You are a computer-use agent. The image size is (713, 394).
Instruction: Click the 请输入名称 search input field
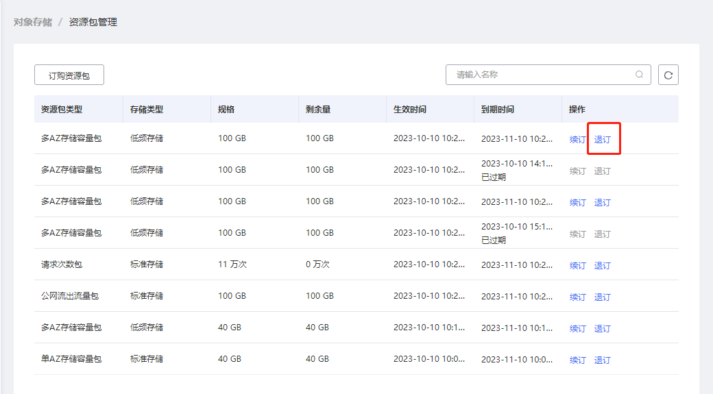(x=542, y=75)
